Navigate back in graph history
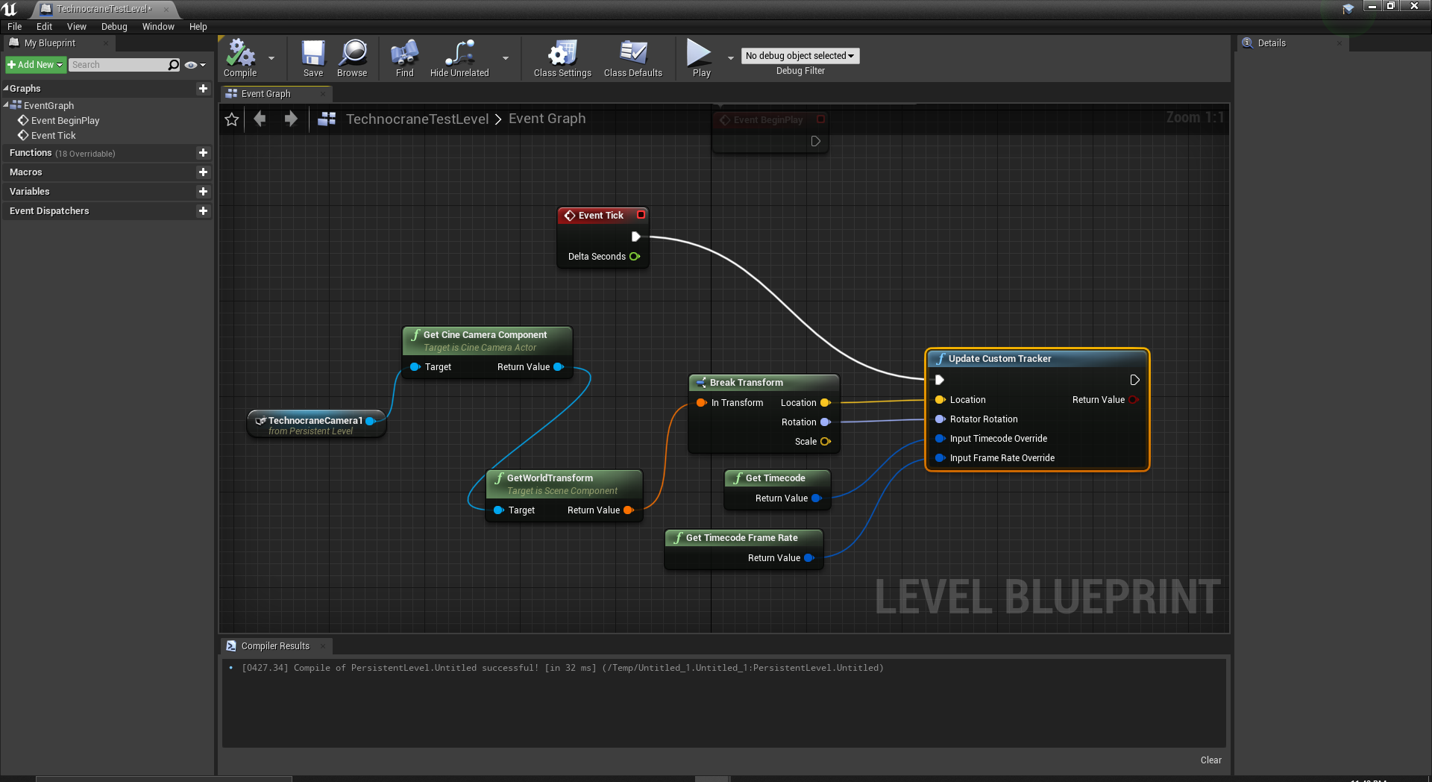1432x782 pixels. pyautogui.click(x=260, y=119)
